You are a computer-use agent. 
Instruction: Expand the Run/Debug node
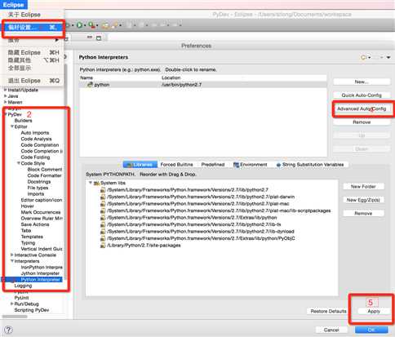pyautogui.click(x=12, y=304)
